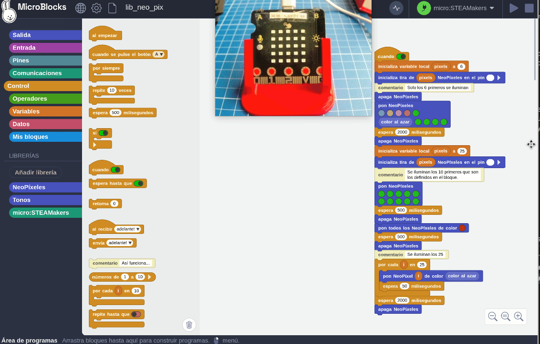Toggle boolean in 'espera hasta que' block
The width and height of the screenshot is (540, 344).
[139, 184]
